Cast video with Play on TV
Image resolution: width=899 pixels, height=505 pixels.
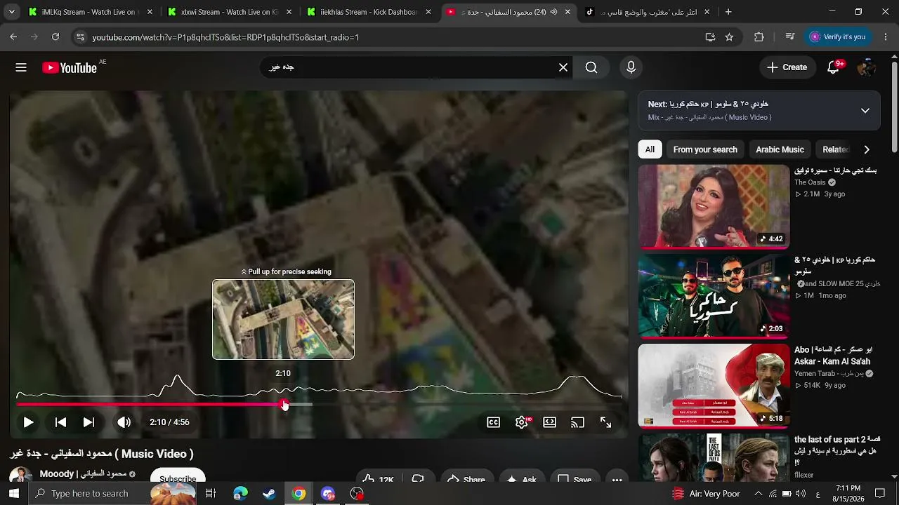577,422
